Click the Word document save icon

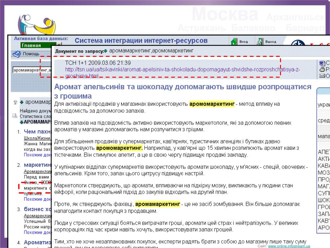pos(322,63)
